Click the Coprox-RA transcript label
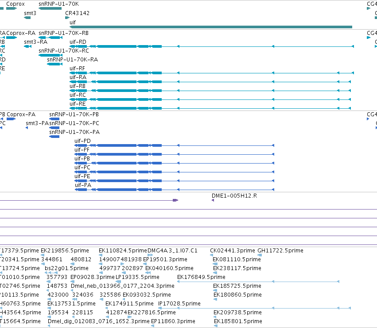Image resolution: width=377 pixels, height=328 pixels. coord(21,33)
